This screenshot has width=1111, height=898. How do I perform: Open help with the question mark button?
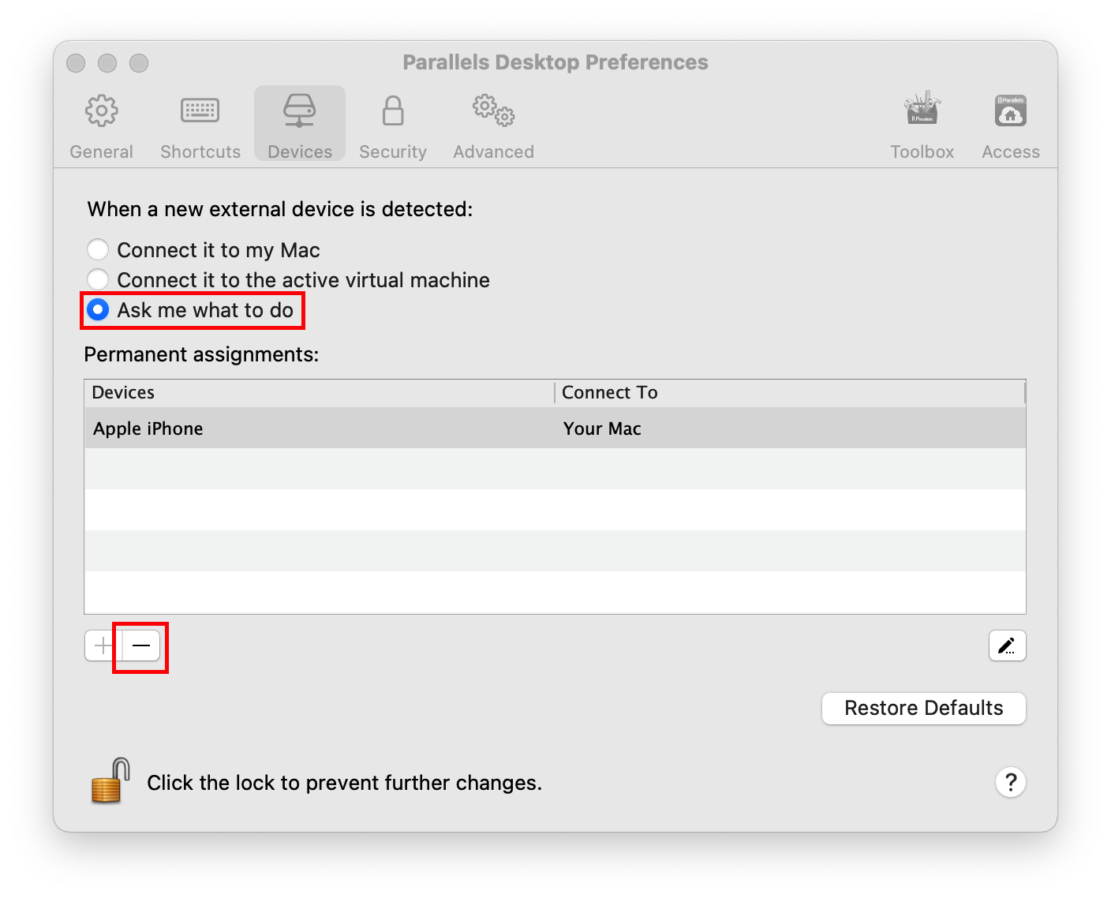coord(1010,782)
